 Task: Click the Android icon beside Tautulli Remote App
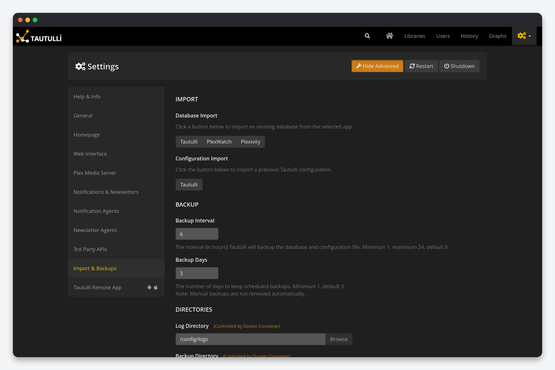149,287
